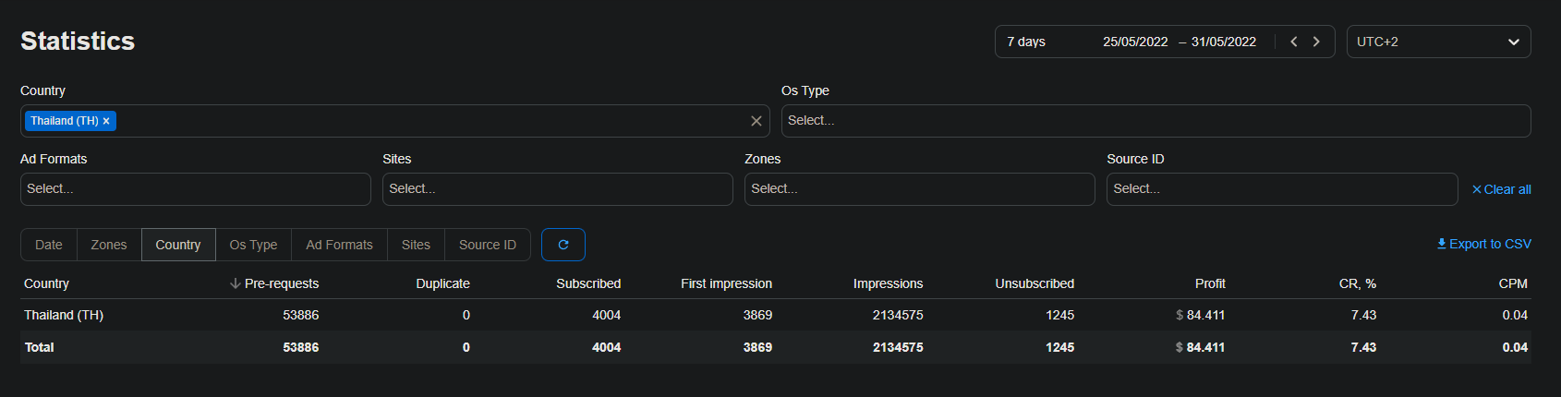Go to next date range
The image size is (1561, 397).
[1316, 42]
